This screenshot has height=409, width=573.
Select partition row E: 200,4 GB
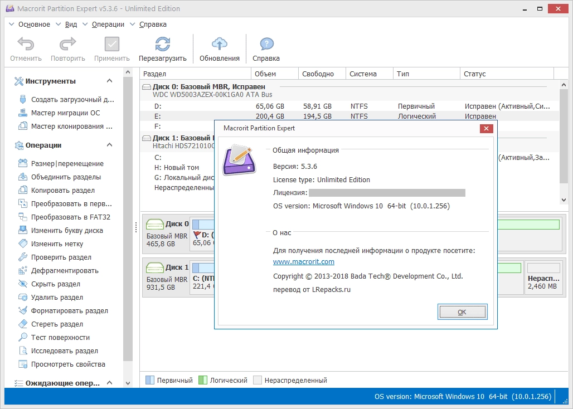(349, 116)
